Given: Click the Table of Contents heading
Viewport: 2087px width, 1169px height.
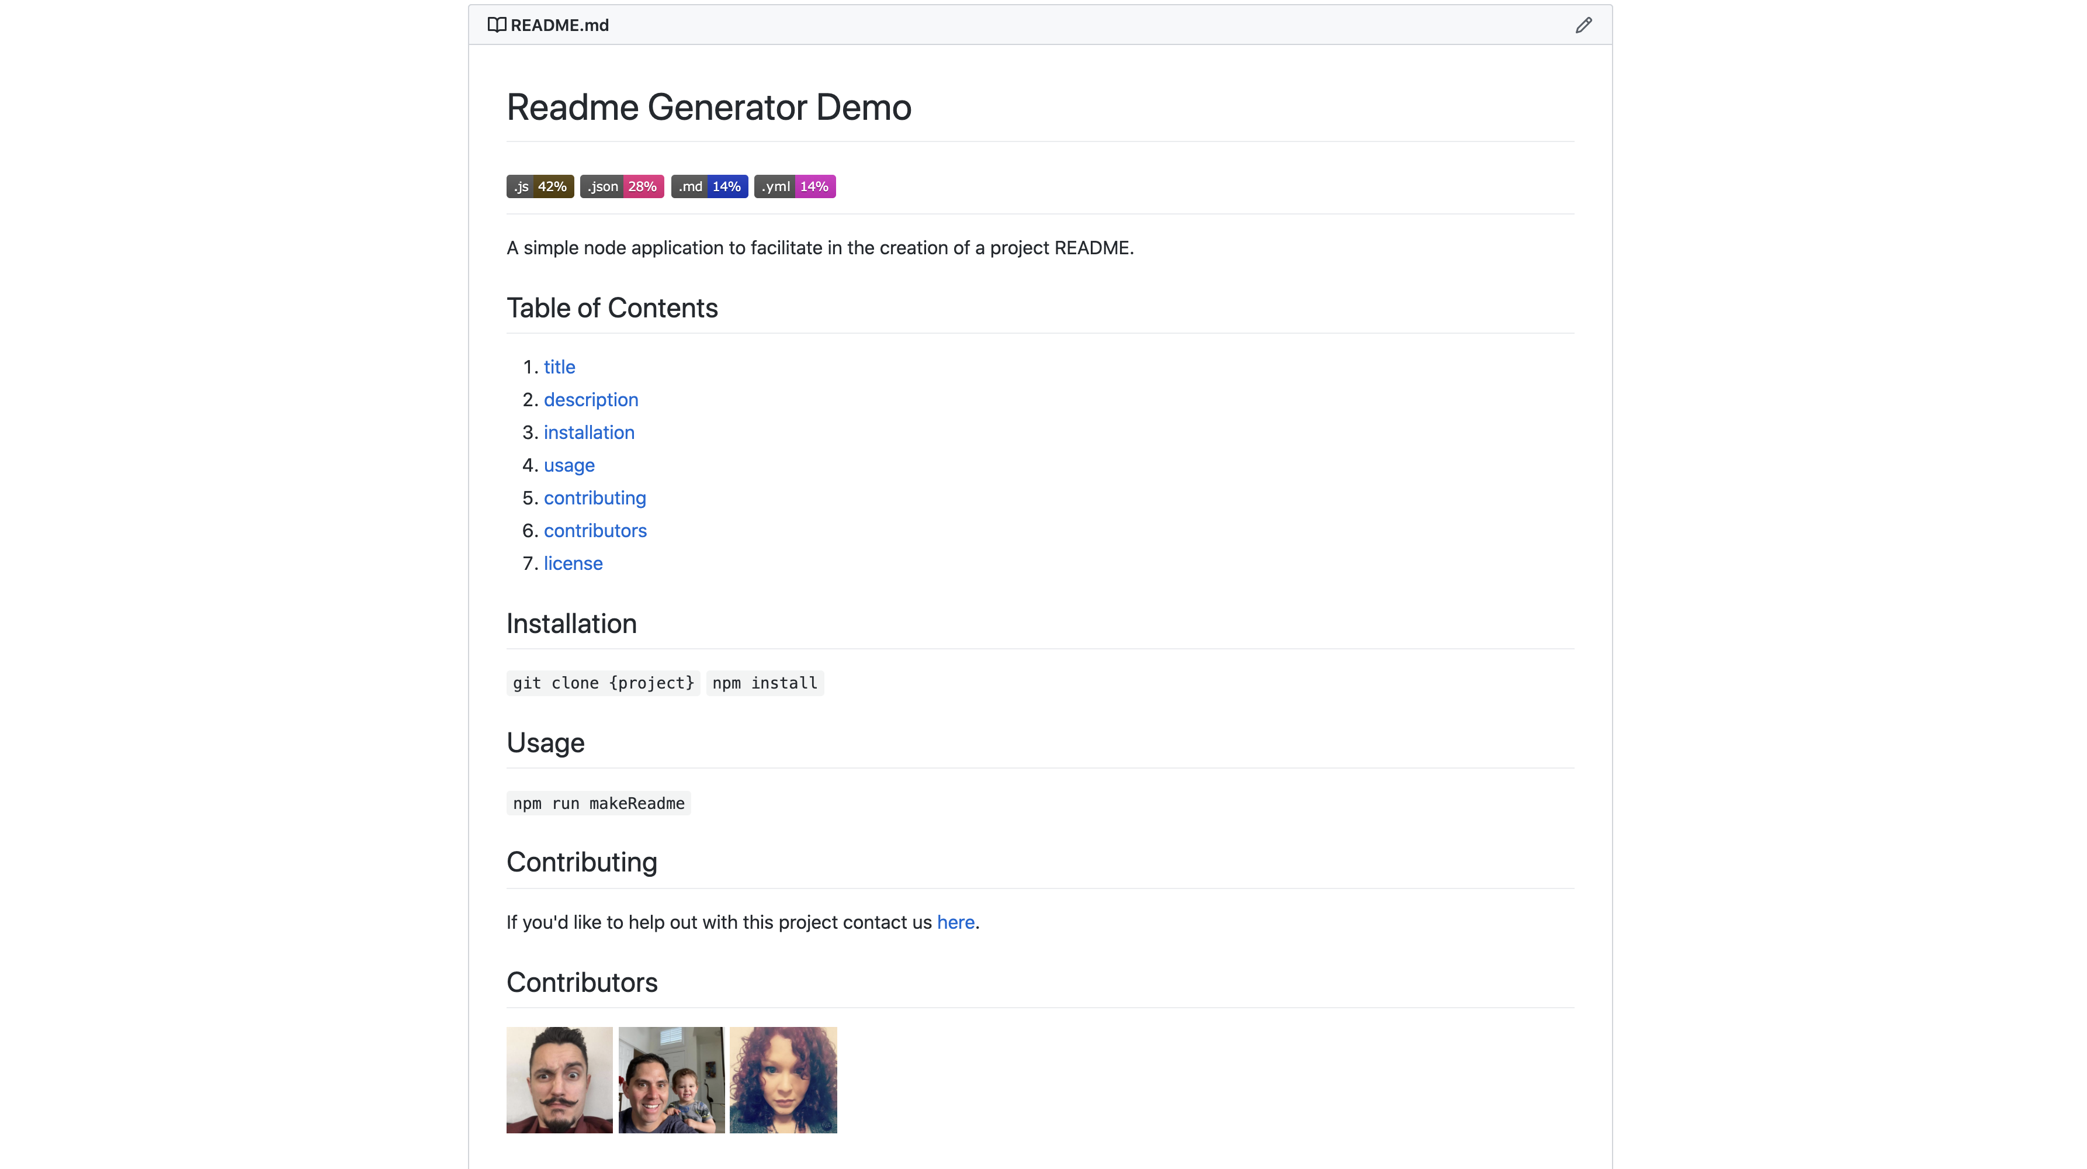Looking at the screenshot, I should click(x=612, y=308).
